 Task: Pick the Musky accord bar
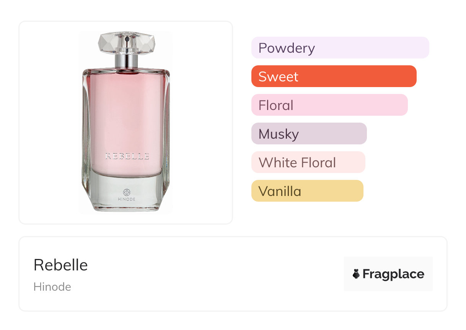pos(309,134)
